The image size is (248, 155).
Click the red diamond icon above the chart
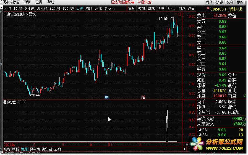pos(176,14)
